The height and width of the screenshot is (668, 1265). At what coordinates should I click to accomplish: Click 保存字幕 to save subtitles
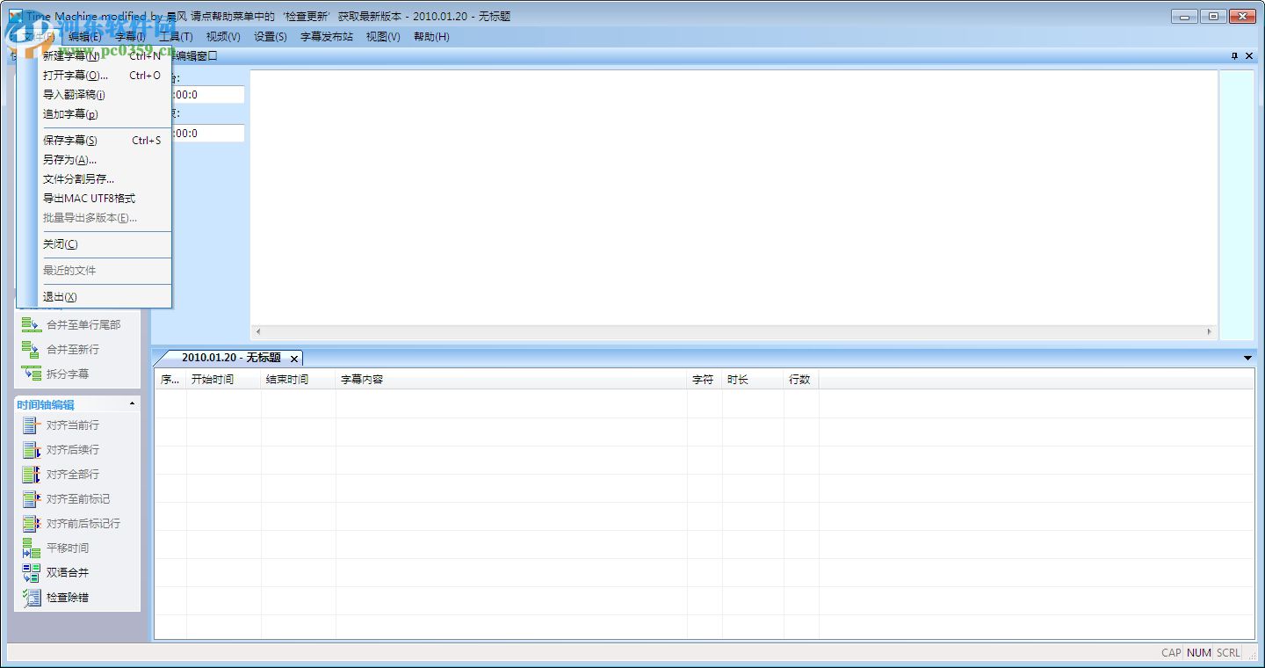pyautogui.click(x=70, y=140)
